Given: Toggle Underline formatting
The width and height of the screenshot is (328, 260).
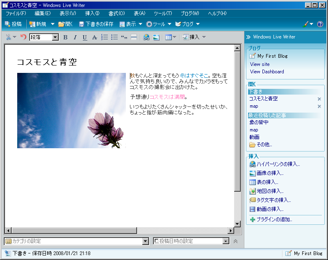Looking at the screenshot, I should click(x=85, y=37).
